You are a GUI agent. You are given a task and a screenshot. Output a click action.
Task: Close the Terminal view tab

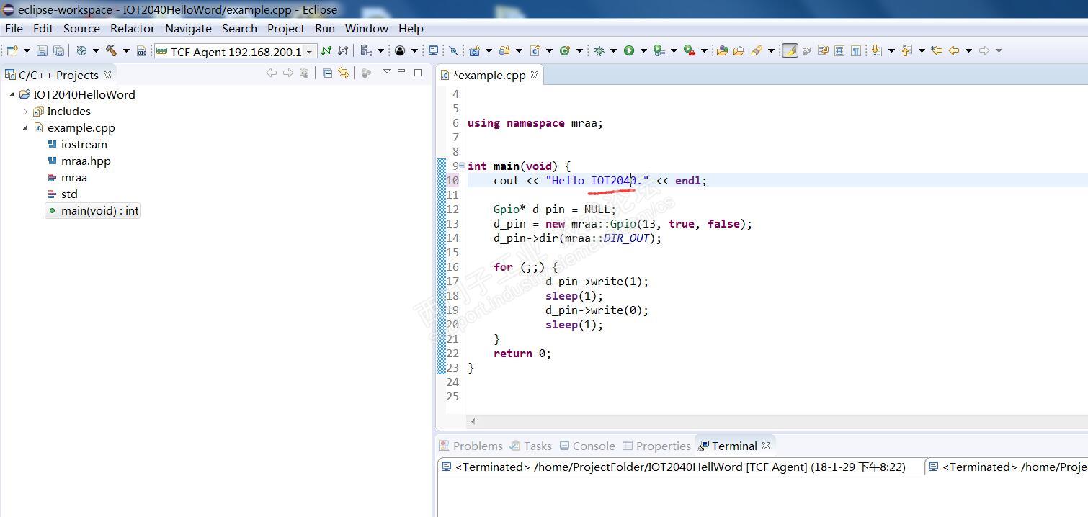pyautogui.click(x=766, y=445)
